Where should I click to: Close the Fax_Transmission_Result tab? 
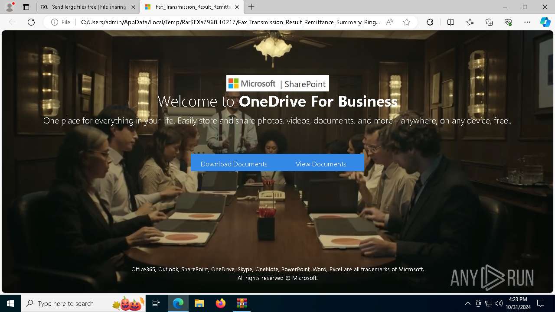237,7
